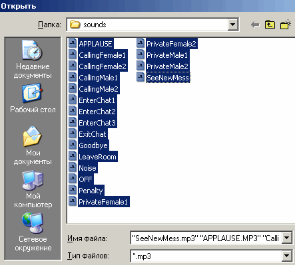The height and width of the screenshot is (265, 295).
Task: Click the PrivateFemale1 file icon
Action: coord(73,201)
